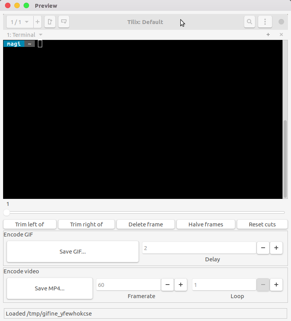This screenshot has width=291, height=321.
Task: Open the Tilix three-dot menu
Action: click(x=265, y=22)
